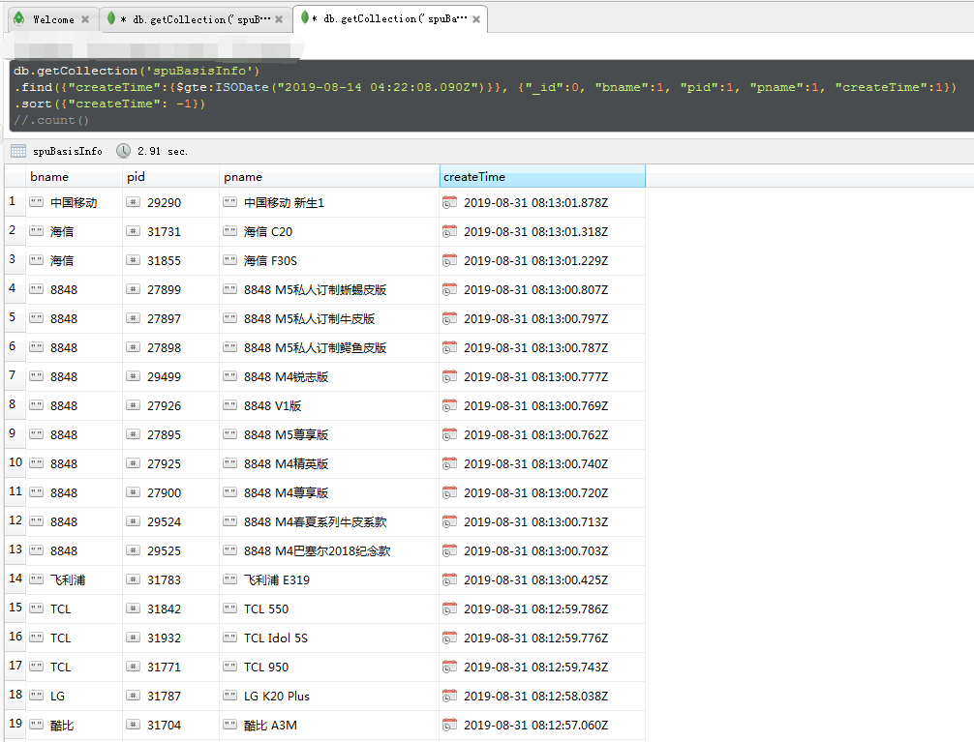Select the active third db.getCollection tab
Image resolution: width=974 pixels, height=742 pixels.
click(389, 18)
